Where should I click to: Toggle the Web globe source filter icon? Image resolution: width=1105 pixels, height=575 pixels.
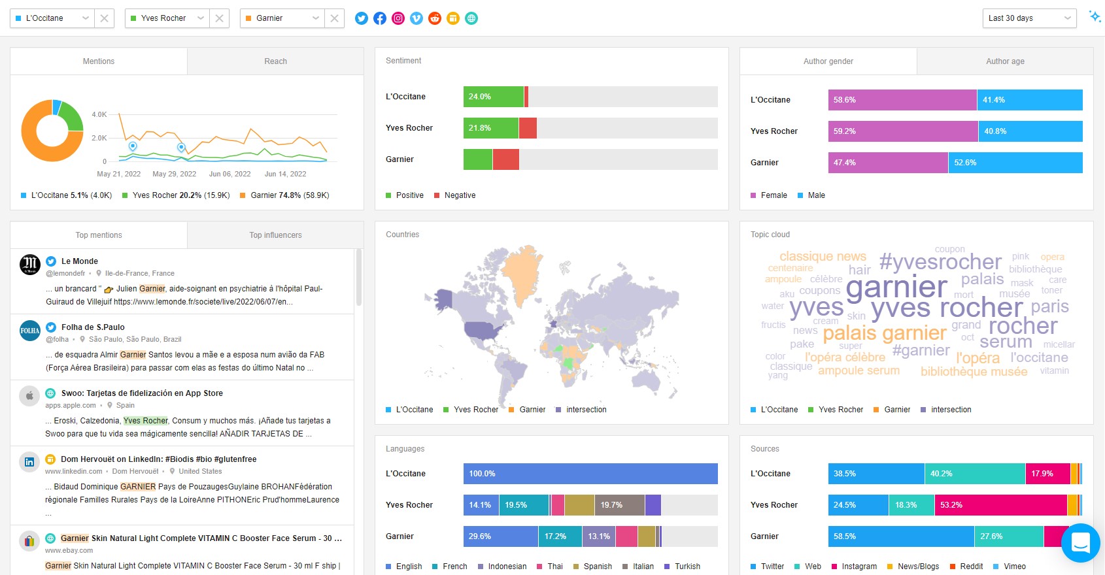point(471,18)
